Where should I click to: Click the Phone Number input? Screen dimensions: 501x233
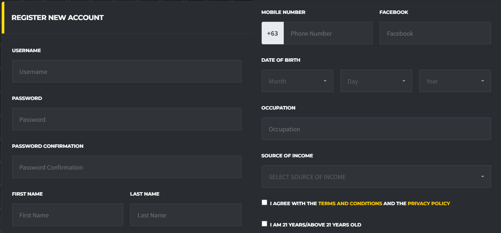pos(328,33)
